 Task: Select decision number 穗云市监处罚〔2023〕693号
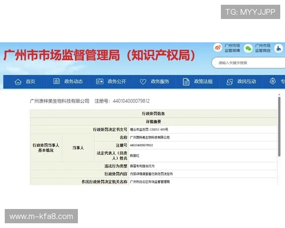click(149, 130)
